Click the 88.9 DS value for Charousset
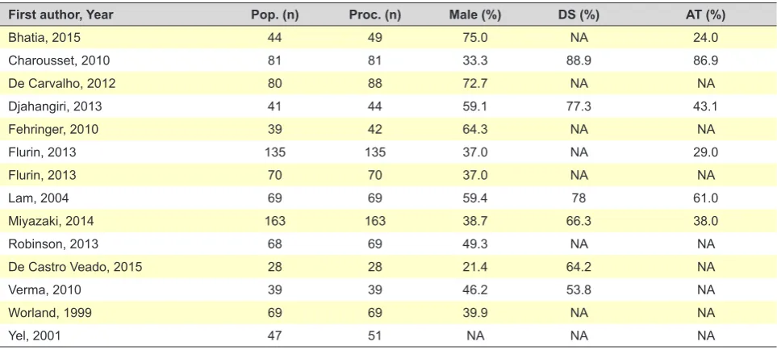This screenshot has height=350, width=777. 579,60
